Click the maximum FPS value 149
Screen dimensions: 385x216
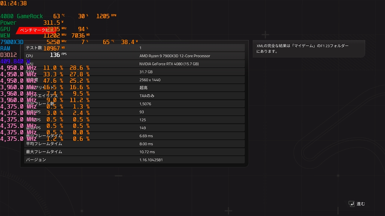(142, 128)
